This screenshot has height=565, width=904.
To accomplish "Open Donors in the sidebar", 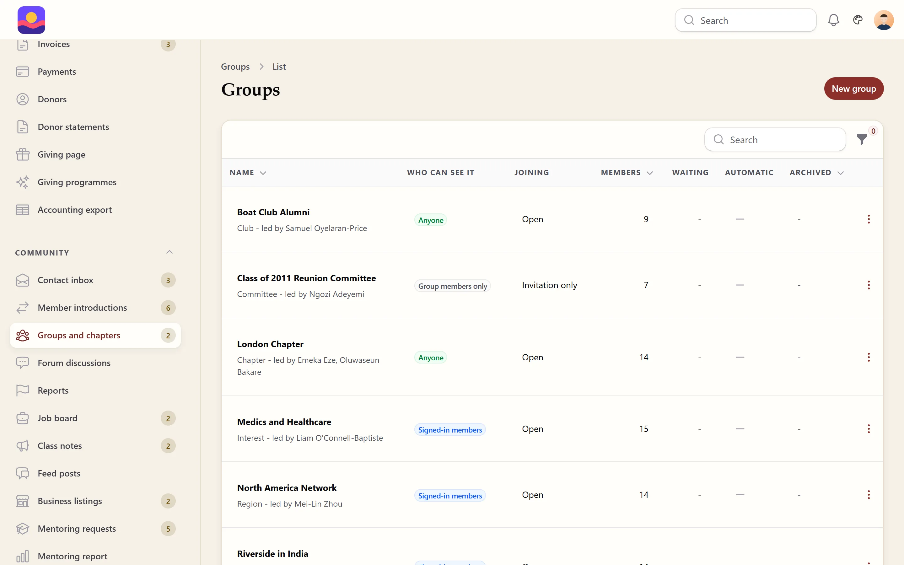I will [x=95, y=99].
